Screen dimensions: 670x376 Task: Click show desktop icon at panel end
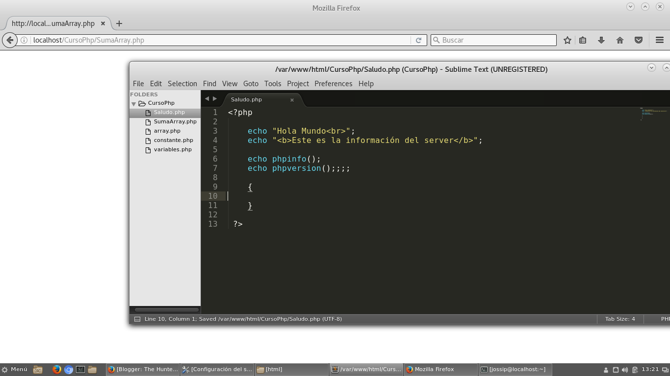[x=666, y=370]
